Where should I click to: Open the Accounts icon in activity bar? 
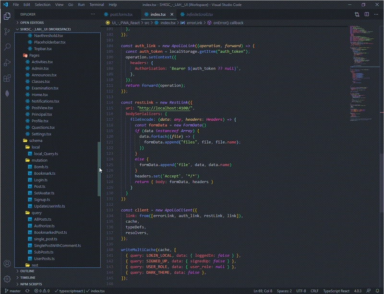point(7,263)
